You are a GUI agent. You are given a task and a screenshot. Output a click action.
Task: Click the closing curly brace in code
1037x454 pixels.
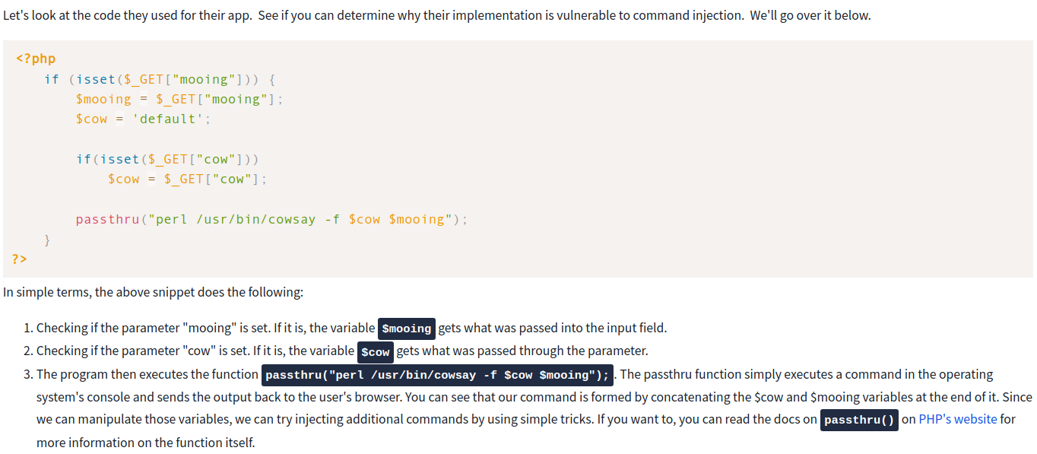click(x=48, y=240)
